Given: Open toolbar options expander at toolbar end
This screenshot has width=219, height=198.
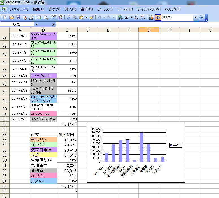Looking at the screenshot, I should coord(206,18).
